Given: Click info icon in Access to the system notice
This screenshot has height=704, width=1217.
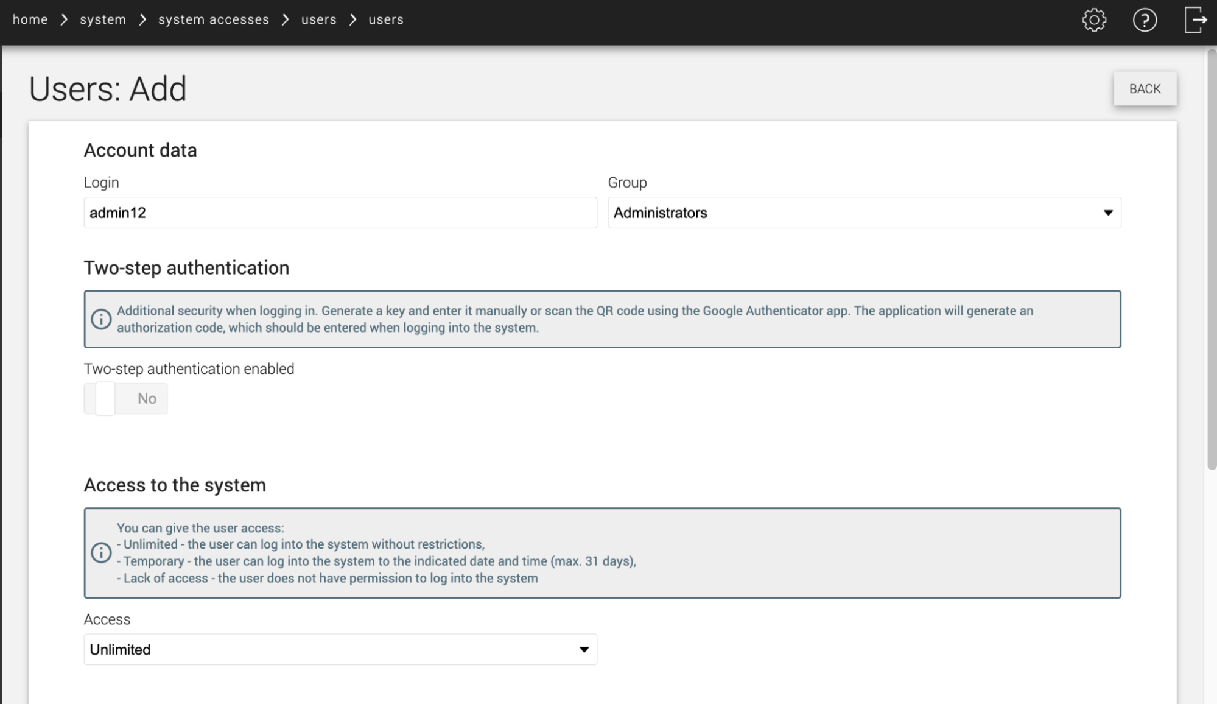Looking at the screenshot, I should pyautogui.click(x=101, y=552).
